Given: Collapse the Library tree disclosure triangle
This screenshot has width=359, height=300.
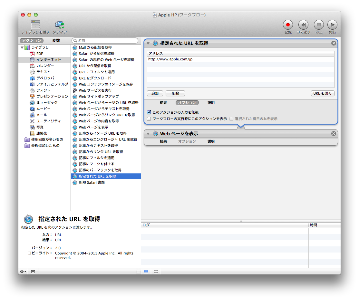Looking at the screenshot, I should (22, 47).
